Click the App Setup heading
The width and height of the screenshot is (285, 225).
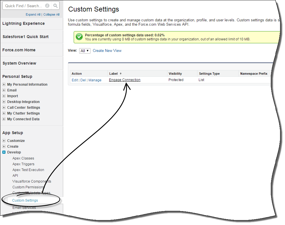13,133
